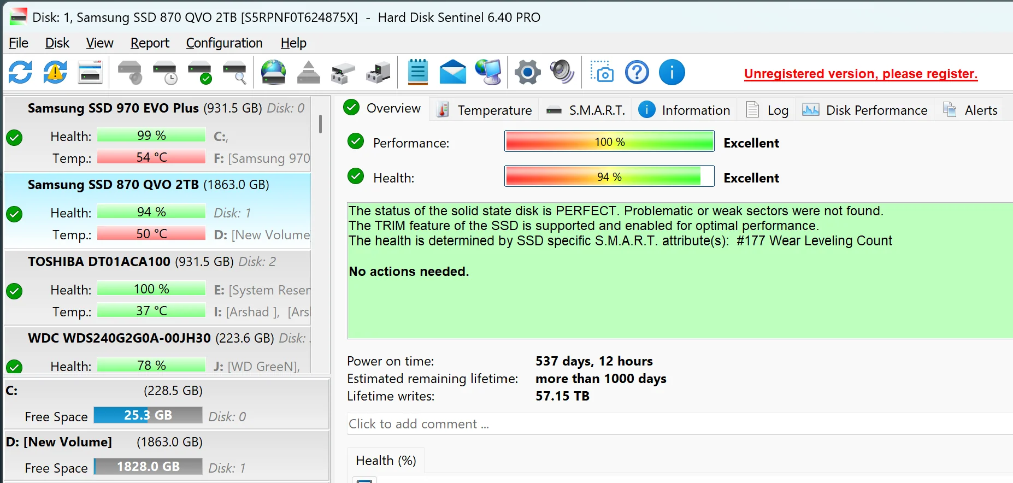
Task: Switch to the Disk Performance tab
Action: coord(865,110)
